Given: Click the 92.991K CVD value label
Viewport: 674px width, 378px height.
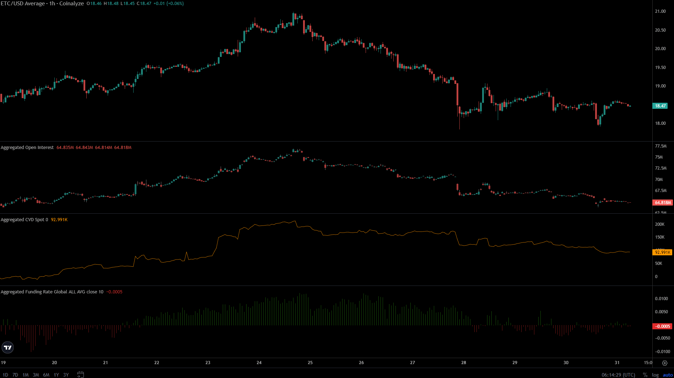Looking at the screenshot, I should pyautogui.click(x=663, y=252).
